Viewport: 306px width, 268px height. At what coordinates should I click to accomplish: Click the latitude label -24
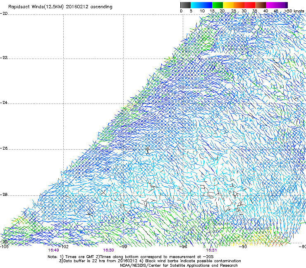[4, 103]
